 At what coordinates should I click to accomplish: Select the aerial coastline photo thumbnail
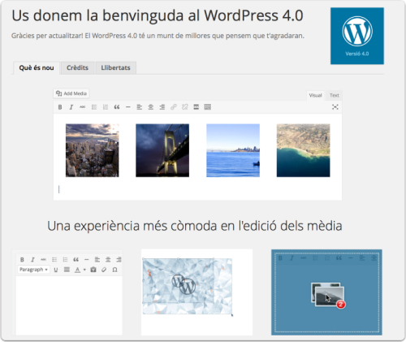[303, 150]
